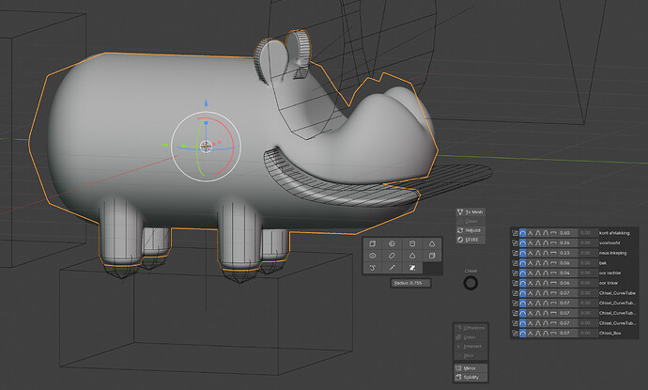Choose the flat profile for 'kont afvlakking'
Viewport: 648px width, 390px height.
tap(553, 233)
